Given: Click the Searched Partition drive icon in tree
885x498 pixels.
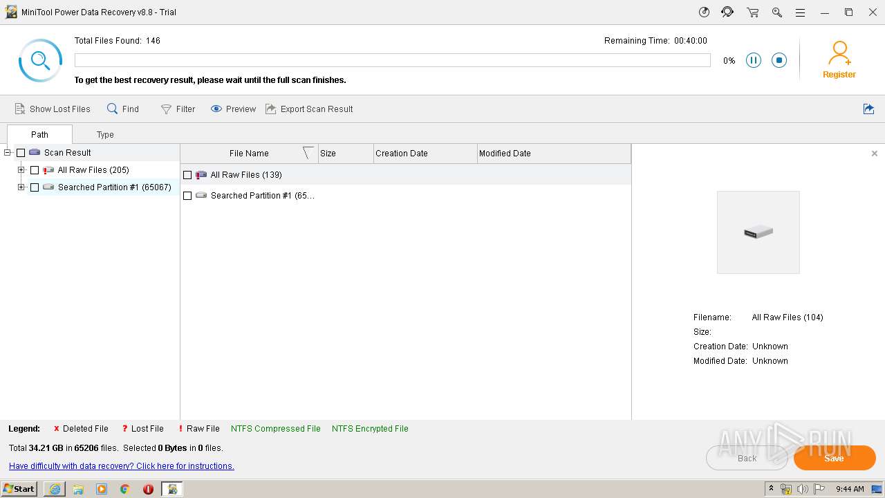Looking at the screenshot, I should tap(48, 187).
